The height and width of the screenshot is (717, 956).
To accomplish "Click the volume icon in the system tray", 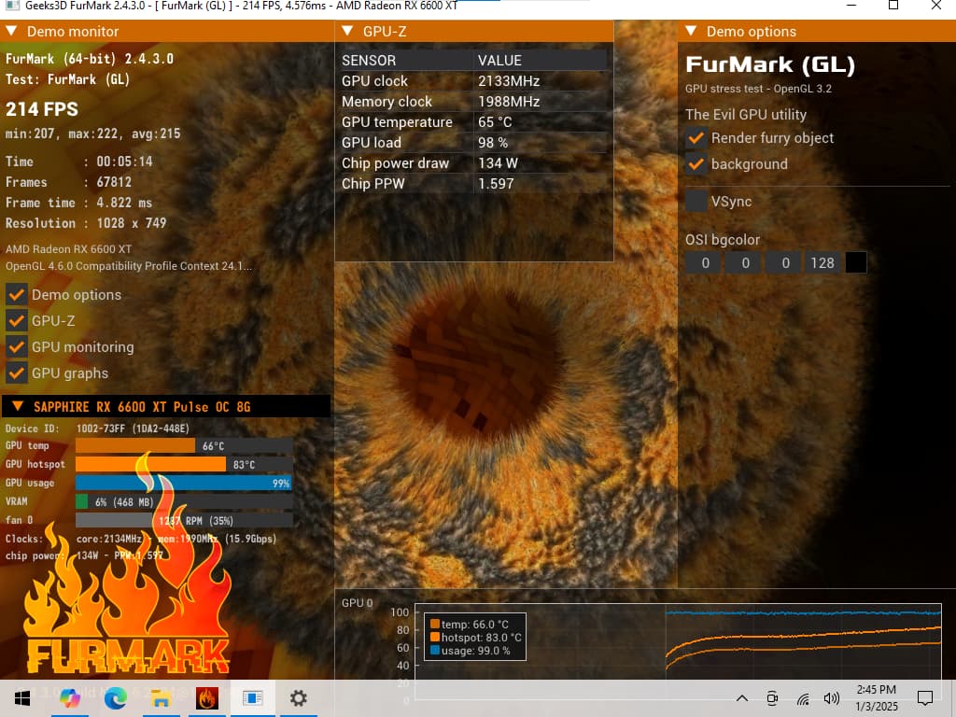I will coord(831,697).
